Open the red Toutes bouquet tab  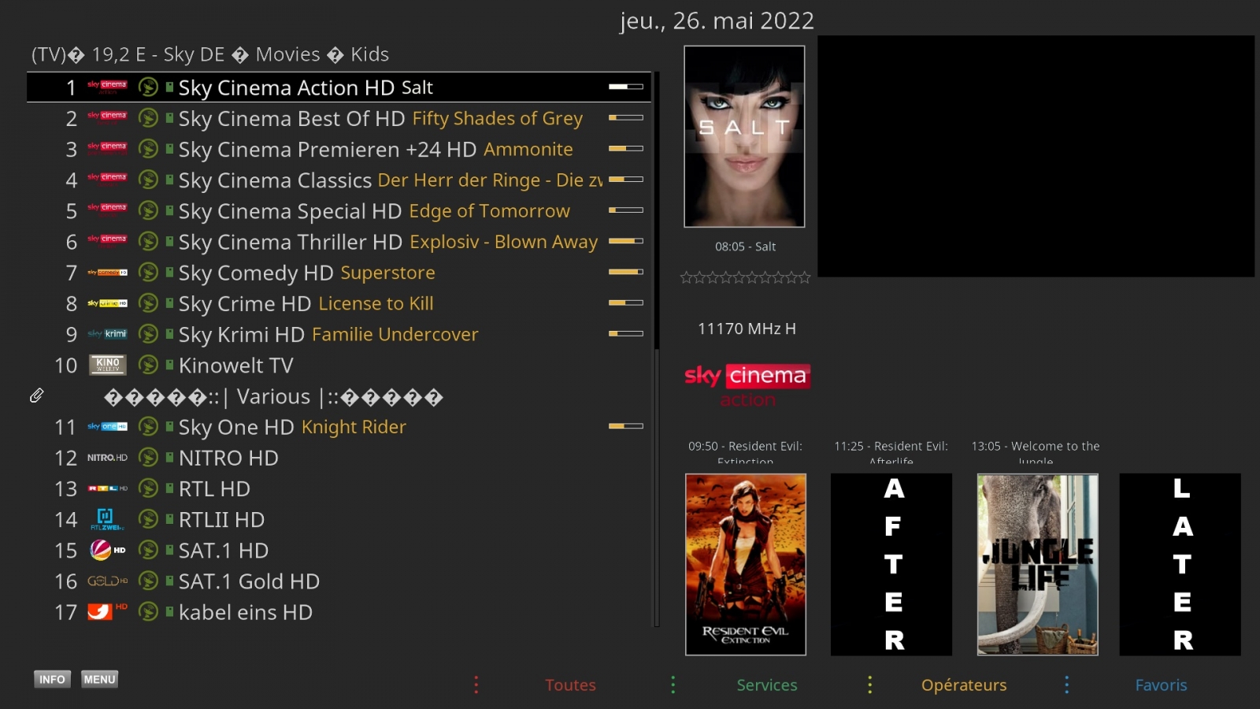570,685
